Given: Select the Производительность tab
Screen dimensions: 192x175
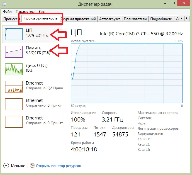Looking at the screenshot, I should tap(41, 18).
